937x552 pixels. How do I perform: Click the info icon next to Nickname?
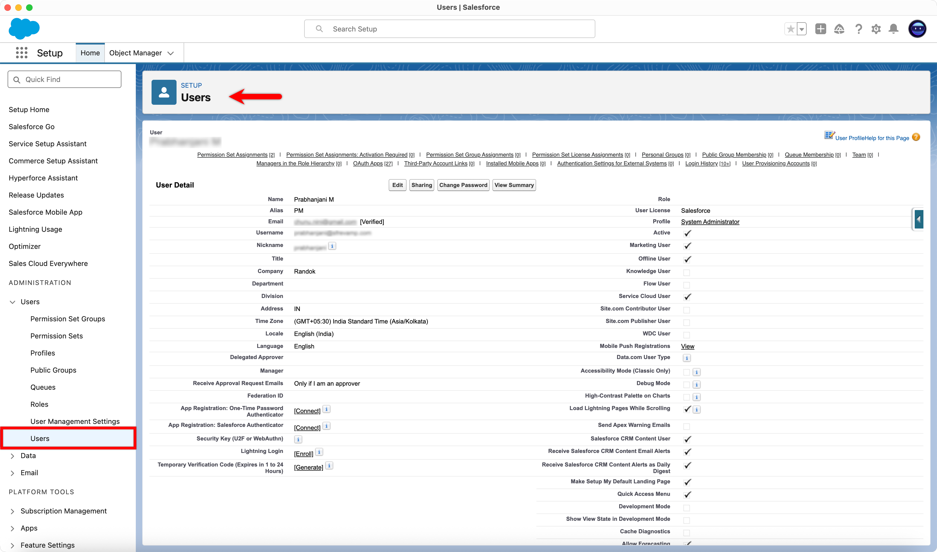332,246
